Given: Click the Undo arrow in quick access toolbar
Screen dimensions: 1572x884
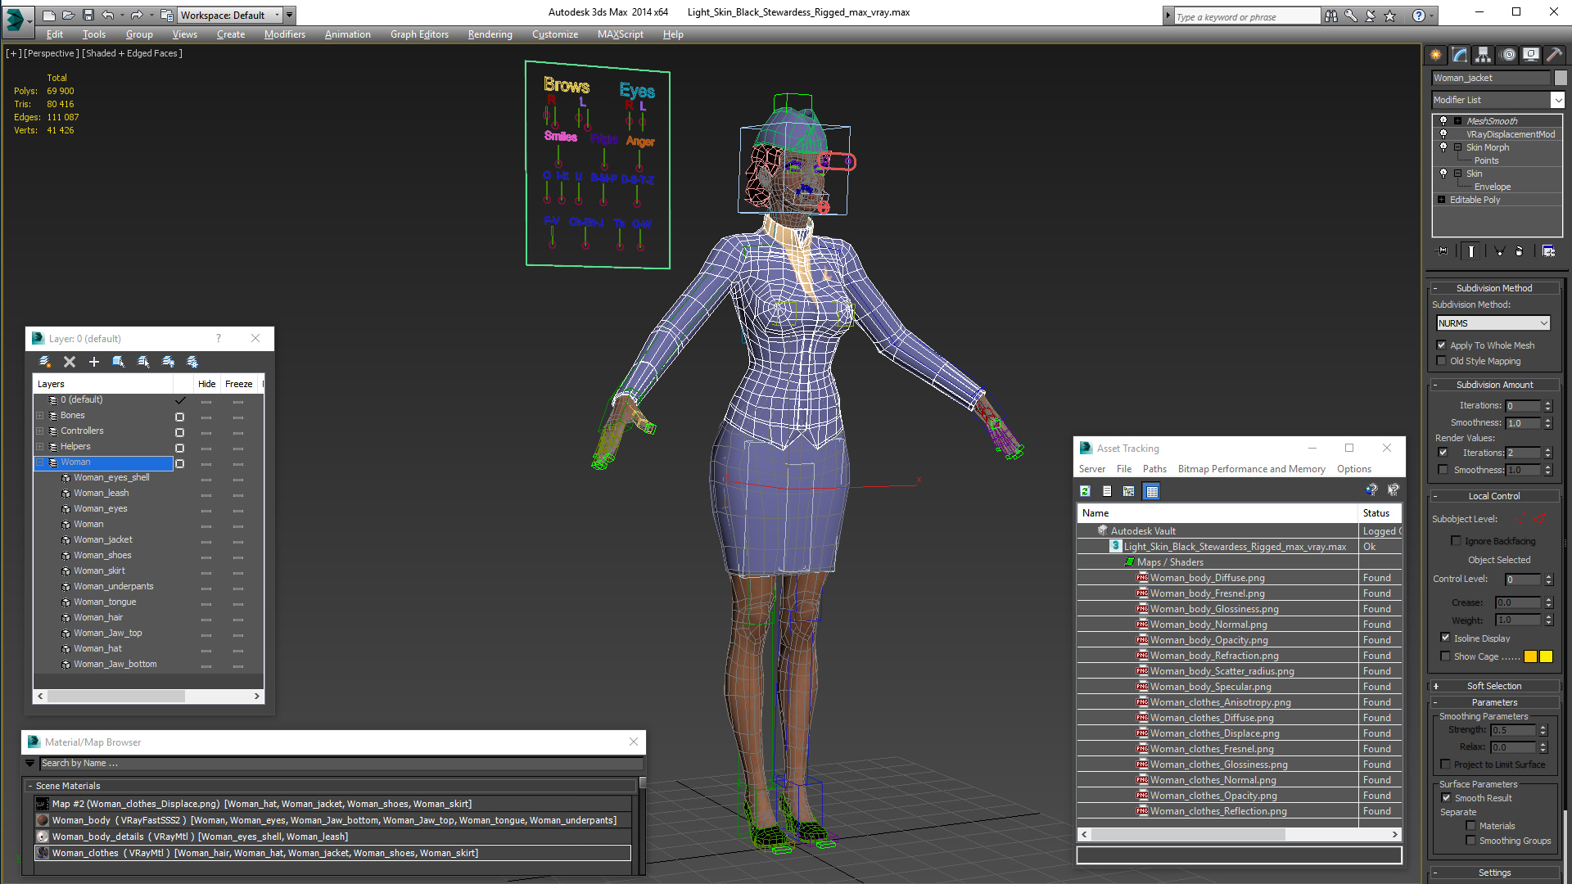Looking at the screenshot, I should (x=107, y=15).
